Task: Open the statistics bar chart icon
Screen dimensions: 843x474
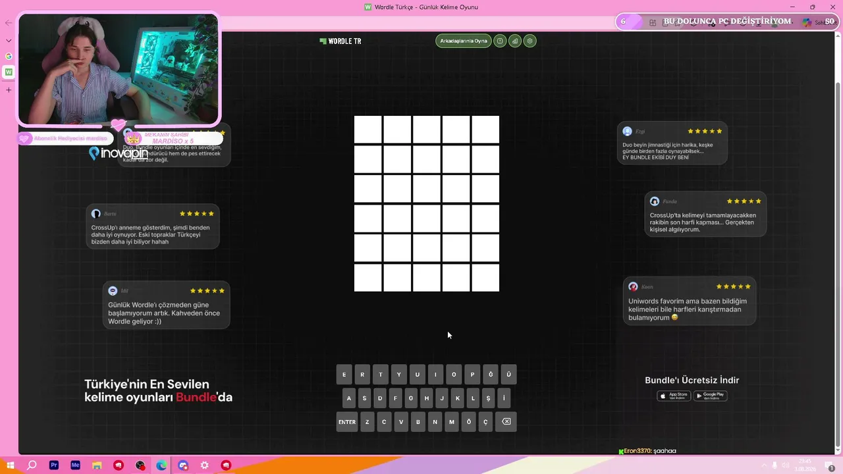Action: 515,41
